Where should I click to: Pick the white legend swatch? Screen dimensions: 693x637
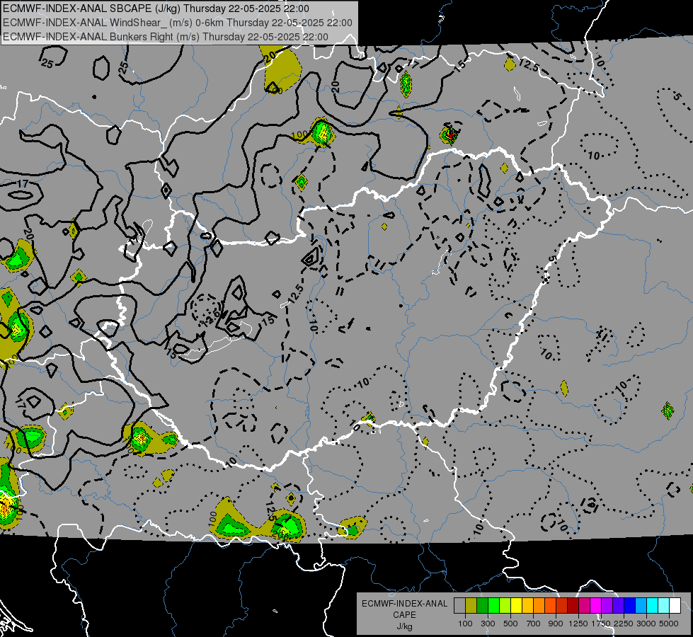coord(675,606)
